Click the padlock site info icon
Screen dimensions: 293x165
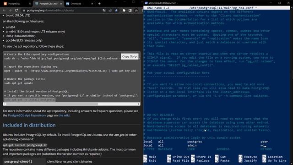point(24,11)
